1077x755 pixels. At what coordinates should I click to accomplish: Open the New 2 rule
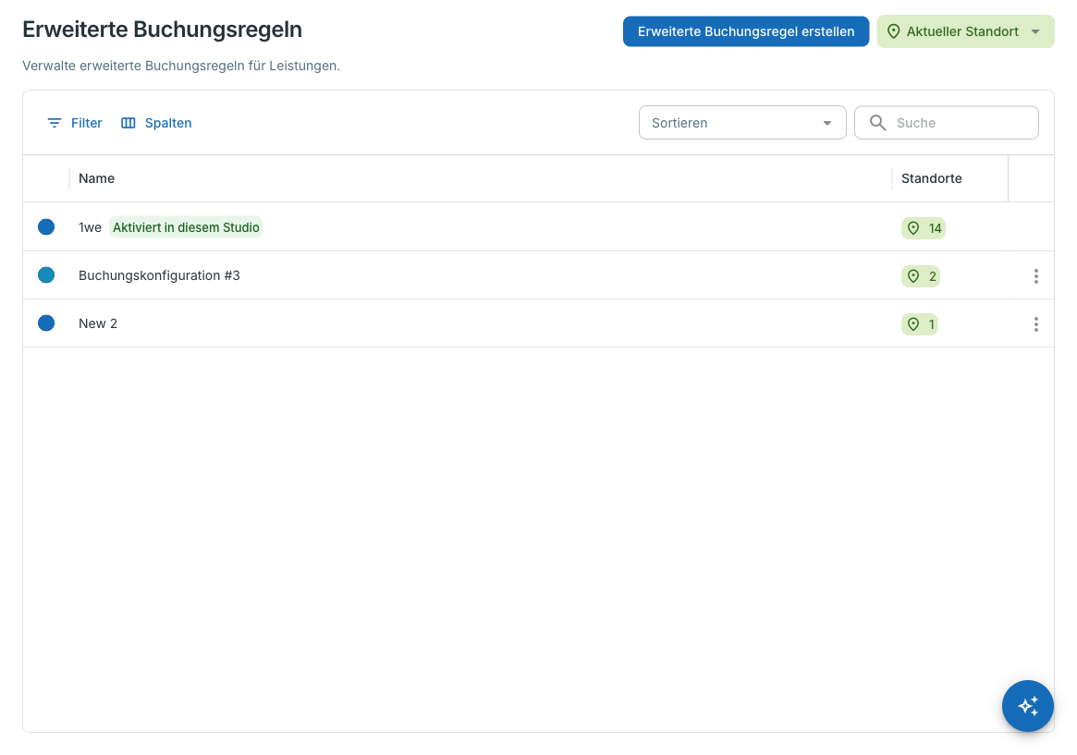click(98, 323)
